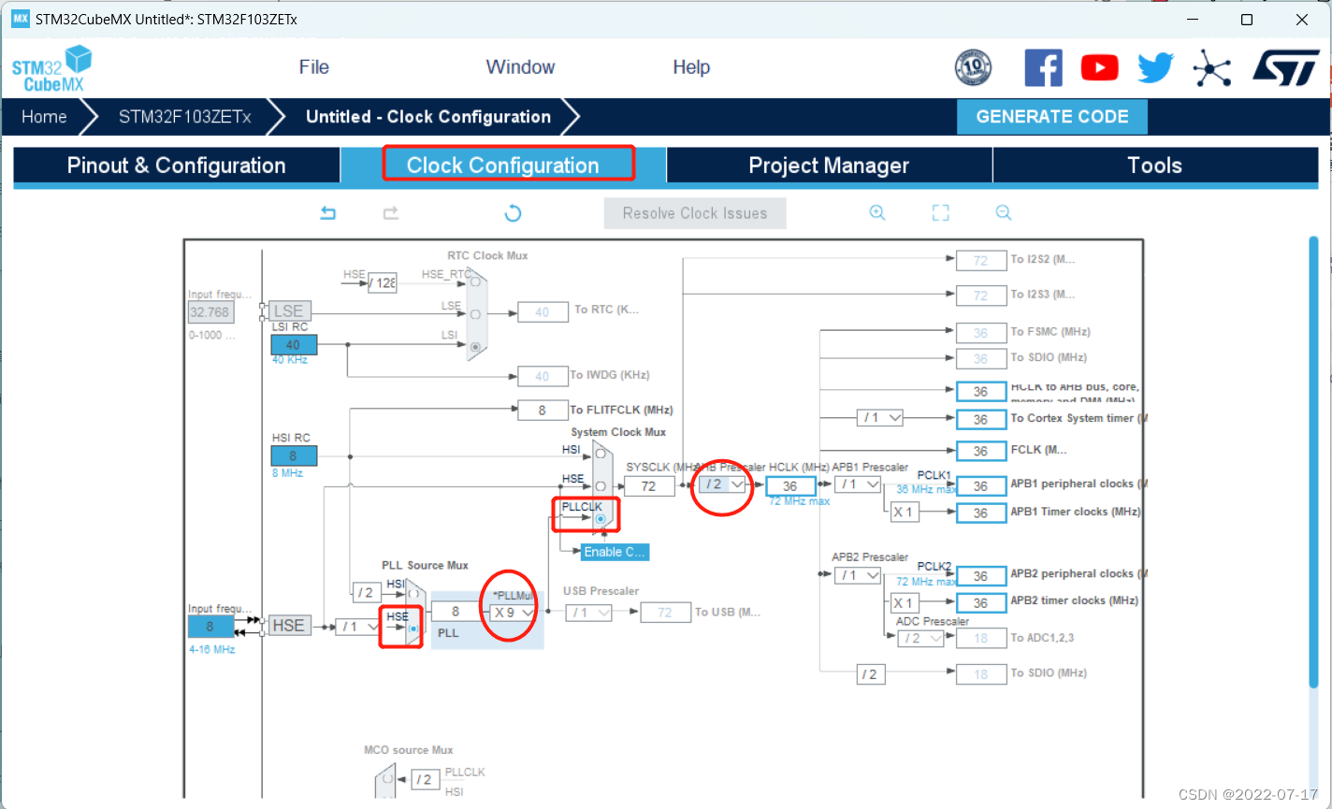Viewport: 1332px width, 809px height.
Task: Select HSI in PLL Source Mux
Action: click(413, 593)
